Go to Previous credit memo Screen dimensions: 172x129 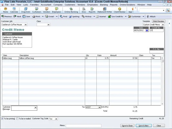point(6,16)
